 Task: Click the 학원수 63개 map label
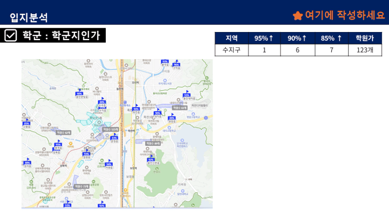(180, 108)
